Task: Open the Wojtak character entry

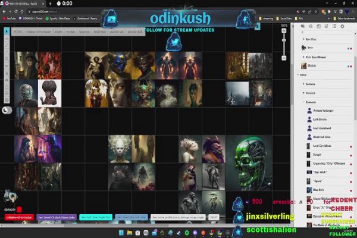Action: click(326, 66)
